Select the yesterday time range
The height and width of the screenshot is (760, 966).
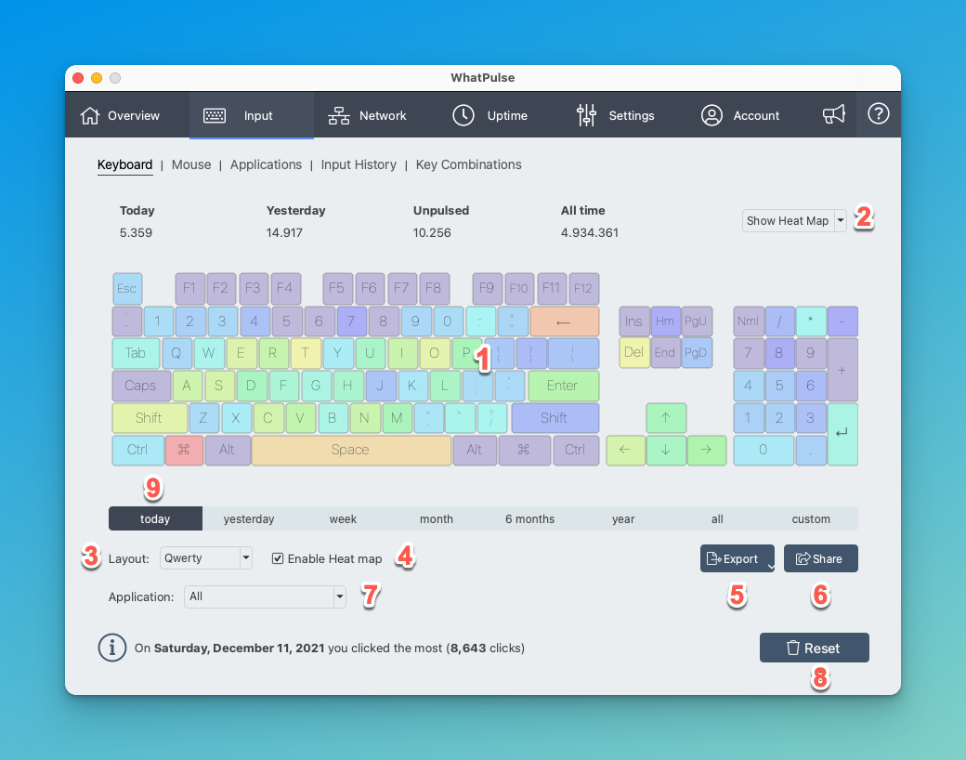click(x=249, y=519)
